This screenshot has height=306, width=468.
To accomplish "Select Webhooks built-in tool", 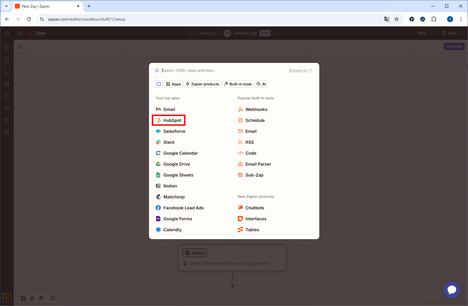I will [252, 109].
